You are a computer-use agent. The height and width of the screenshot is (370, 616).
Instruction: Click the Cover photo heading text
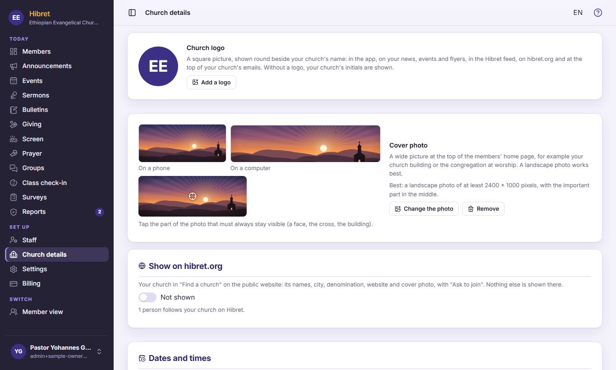[408, 145]
